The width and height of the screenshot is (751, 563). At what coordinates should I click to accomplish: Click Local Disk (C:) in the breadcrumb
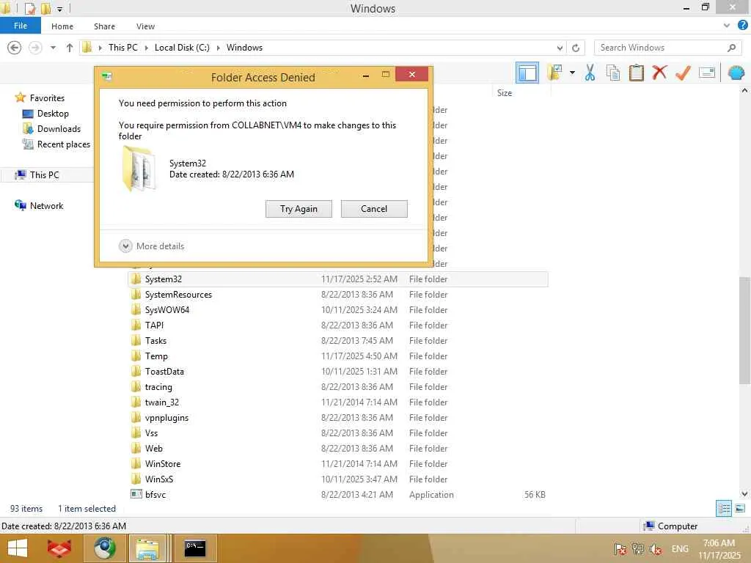[182, 48]
